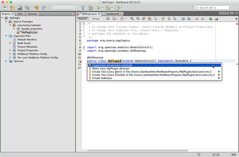Switch editor to Source view
The width and height of the screenshot is (239, 157).
[82, 19]
